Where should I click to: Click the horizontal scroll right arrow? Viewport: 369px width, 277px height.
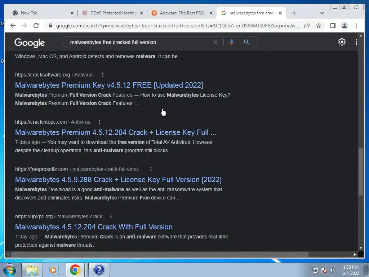coord(355,254)
